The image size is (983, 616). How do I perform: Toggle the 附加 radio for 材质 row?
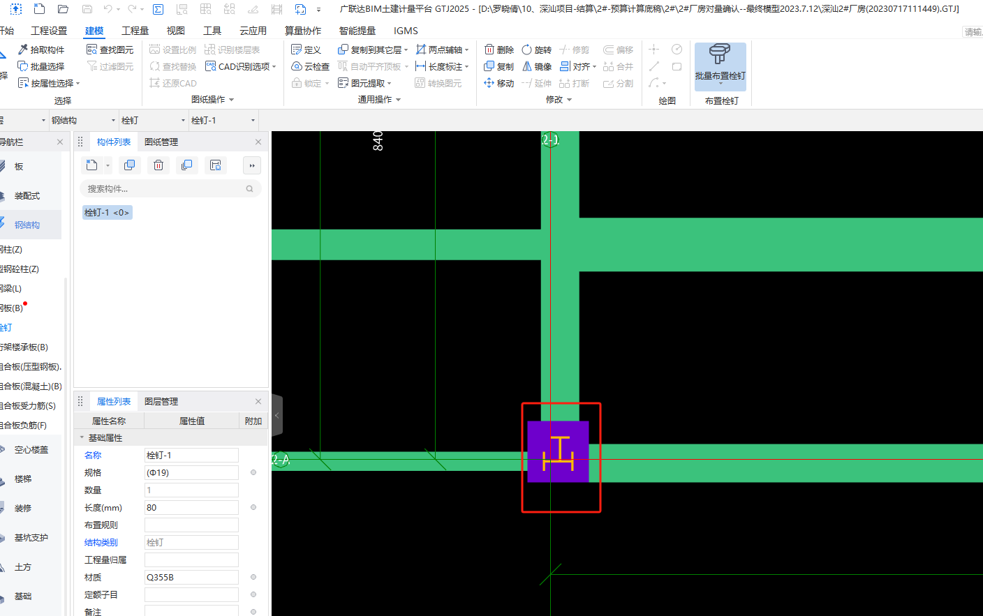253,577
